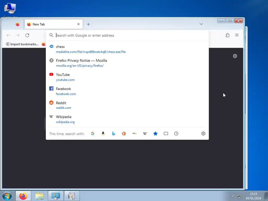Select the Facebook suggestion
The image size is (268, 201).
(x=127, y=91)
